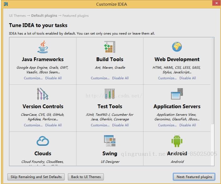Click the Clouds heading
This screenshot has width=221, height=184.
[x=43, y=153]
